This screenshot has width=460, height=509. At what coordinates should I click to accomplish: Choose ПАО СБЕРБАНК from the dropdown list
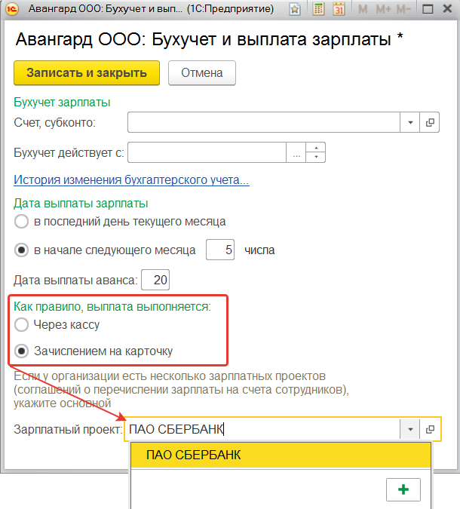(281, 455)
